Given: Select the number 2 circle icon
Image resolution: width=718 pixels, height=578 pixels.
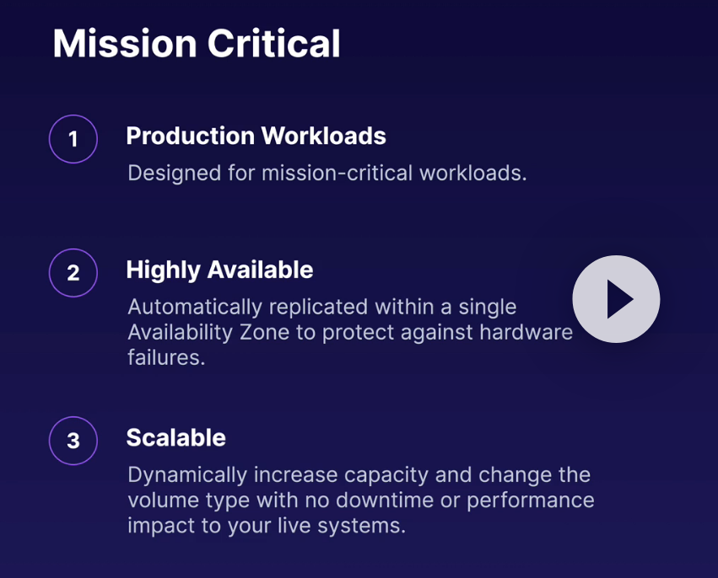Looking at the screenshot, I should click(x=73, y=273).
